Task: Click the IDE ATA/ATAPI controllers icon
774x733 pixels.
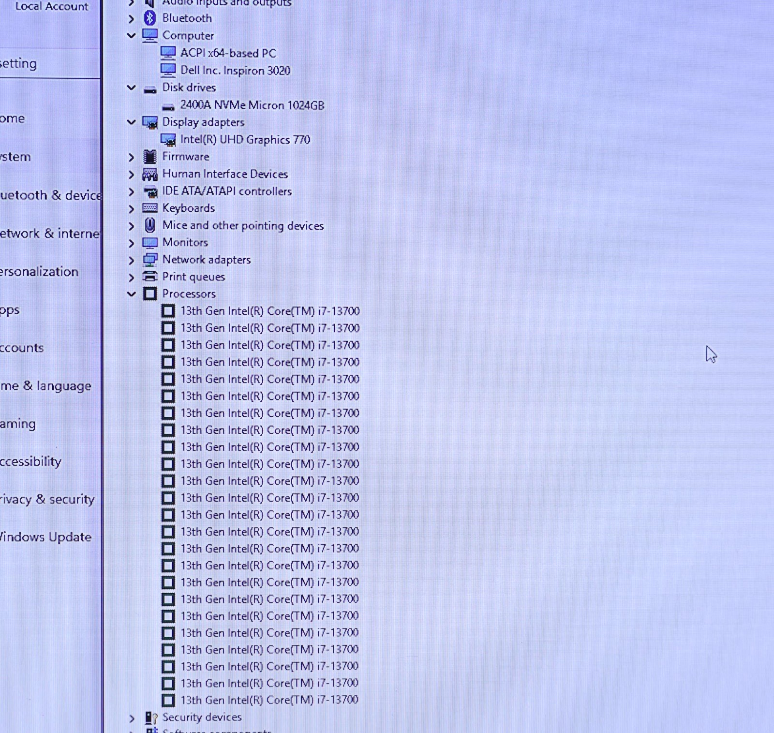Action: click(x=150, y=191)
